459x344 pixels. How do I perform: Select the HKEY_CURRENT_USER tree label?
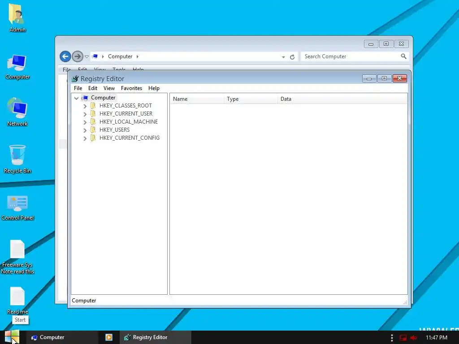[126, 113]
